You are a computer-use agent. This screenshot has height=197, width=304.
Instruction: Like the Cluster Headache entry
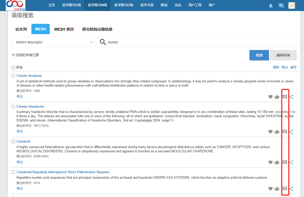click(277, 132)
